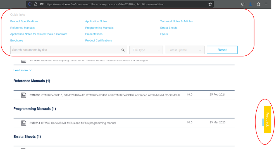Viewport: 279px width, 149px height.
Task: Jump to Technical Notes & Articles
Action: click(x=176, y=21)
